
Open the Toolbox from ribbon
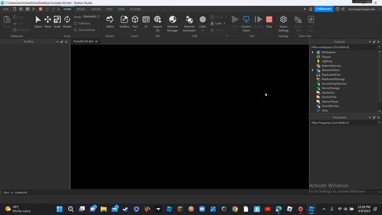pos(124,21)
